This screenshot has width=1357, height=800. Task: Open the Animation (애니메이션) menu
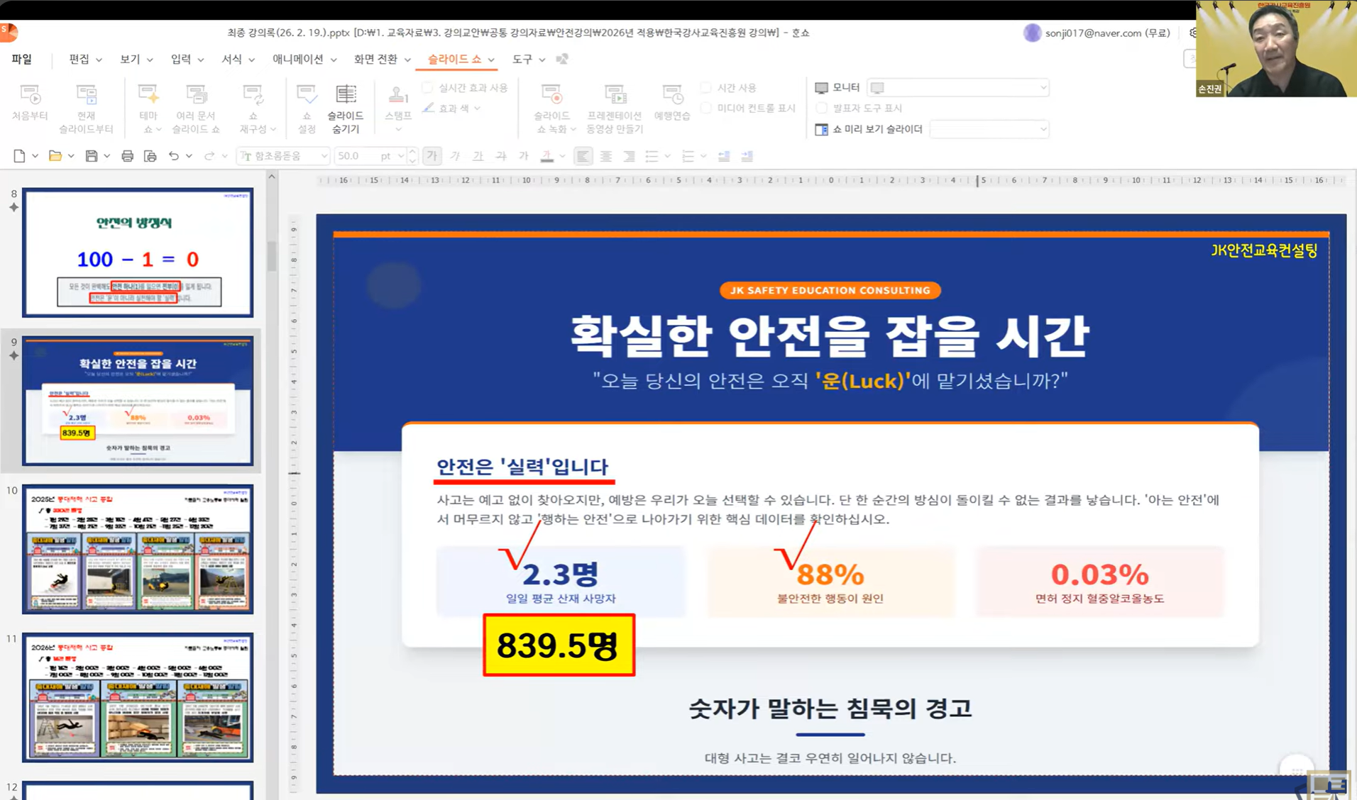[x=304, y=60]
